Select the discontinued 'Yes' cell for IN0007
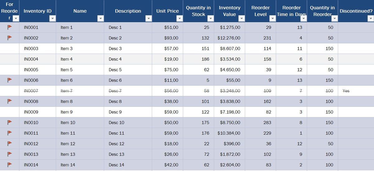This screenshot has height=171, width=374. click(x=346, y=91)
